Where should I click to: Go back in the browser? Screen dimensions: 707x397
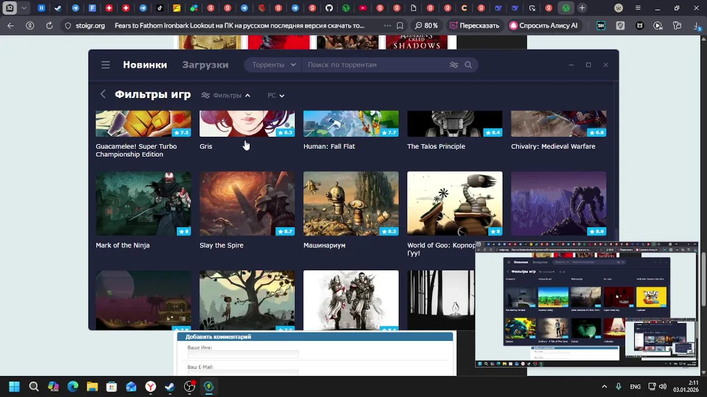pyautogui.click(x=10, y=25)
